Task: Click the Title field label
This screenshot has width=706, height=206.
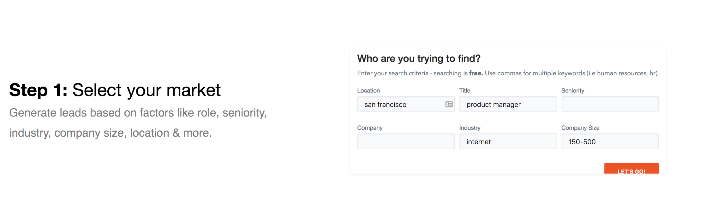Action: click(x=464, y=91)
